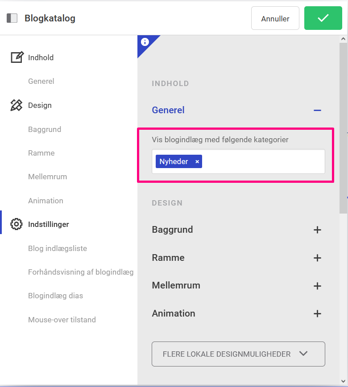This screenshot has height=387, width=348.
Task: Toggle the sidebar panel icon beside Blogkatalog
Action: [12, 18]
